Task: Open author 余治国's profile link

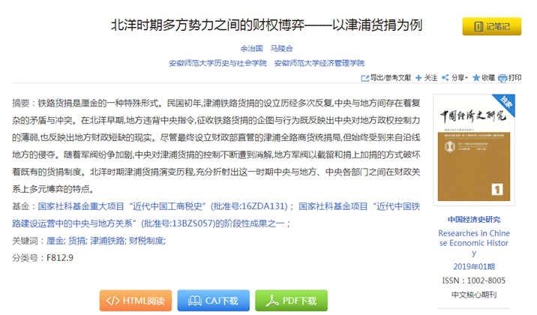Action: point(251,48)
